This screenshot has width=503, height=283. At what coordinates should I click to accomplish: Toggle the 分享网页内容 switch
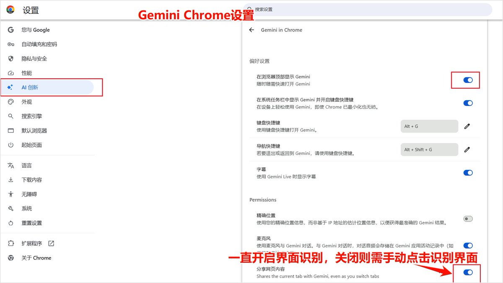[468, 273]
